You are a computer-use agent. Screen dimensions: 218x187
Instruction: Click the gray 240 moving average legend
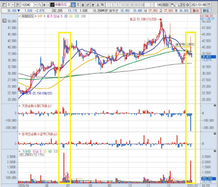[x=83, y=16]
